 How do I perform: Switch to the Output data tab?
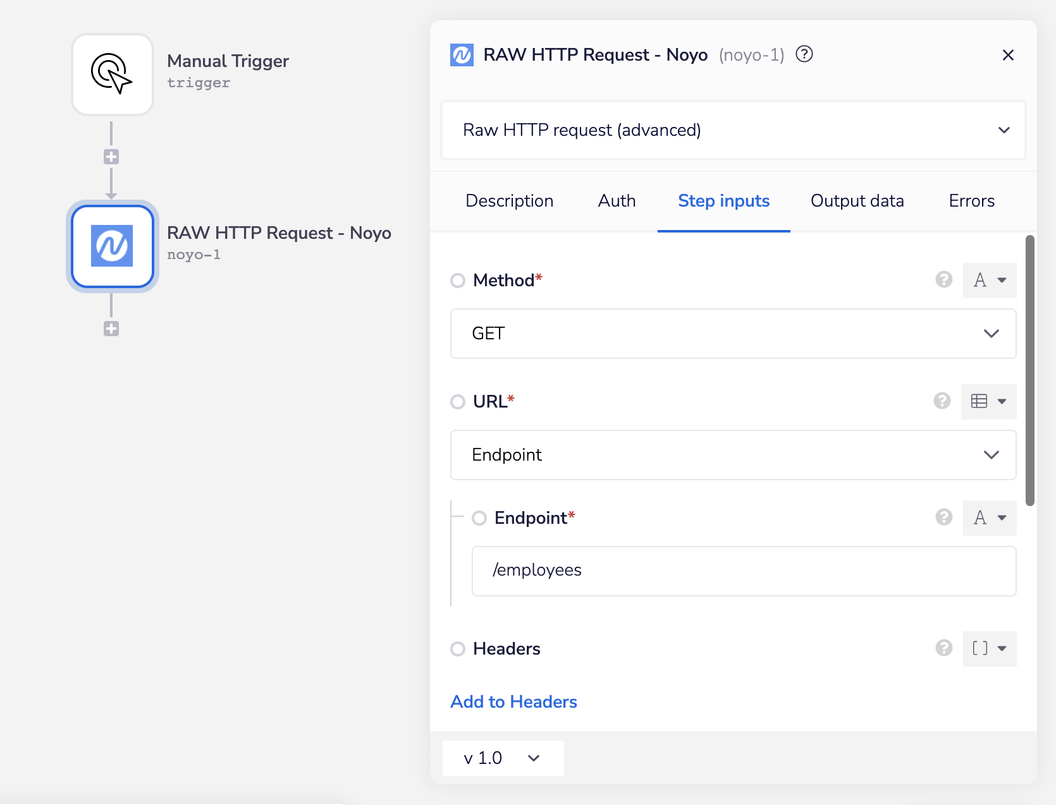coord(857,201)
